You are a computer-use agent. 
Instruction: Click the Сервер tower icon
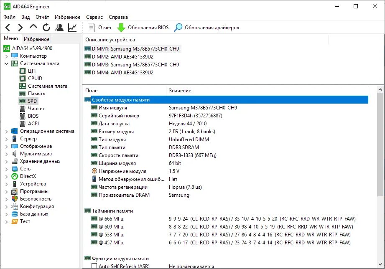point(15,139)
